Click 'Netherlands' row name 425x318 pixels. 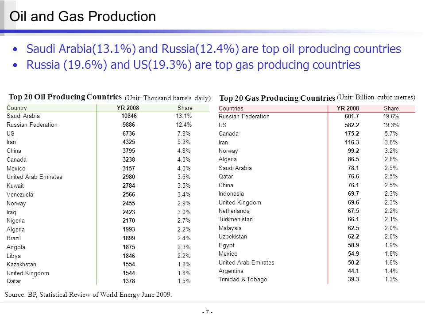[234, 211]
